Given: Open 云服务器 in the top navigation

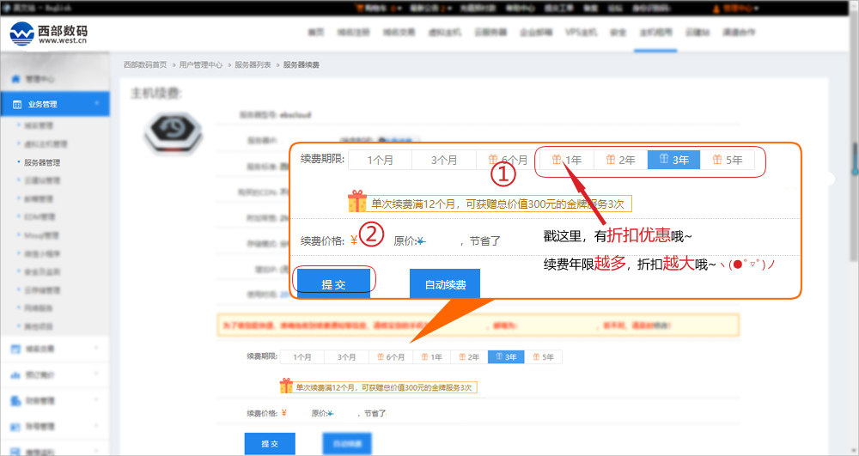Looking at the screenshot, I should 490,33.
